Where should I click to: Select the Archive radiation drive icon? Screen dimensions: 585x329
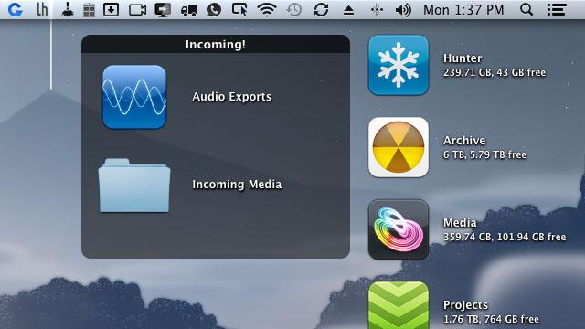(399, 147)
